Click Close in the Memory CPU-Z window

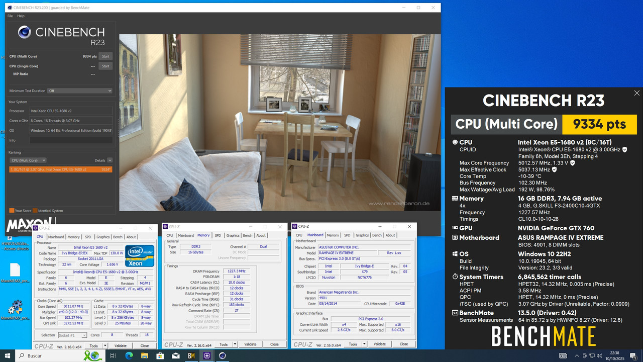(274, 344)
